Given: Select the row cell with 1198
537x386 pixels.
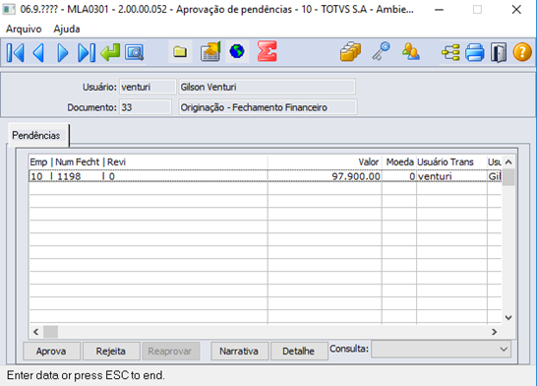Looking at the screenshot, I should (x=148, y=176).
